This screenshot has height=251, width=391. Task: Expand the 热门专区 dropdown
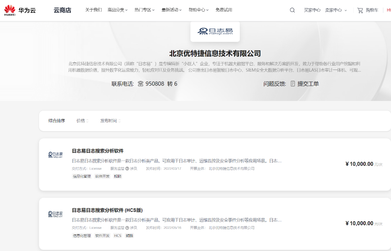click(144, 10)
